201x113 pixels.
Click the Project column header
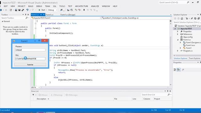click(157, 99)
